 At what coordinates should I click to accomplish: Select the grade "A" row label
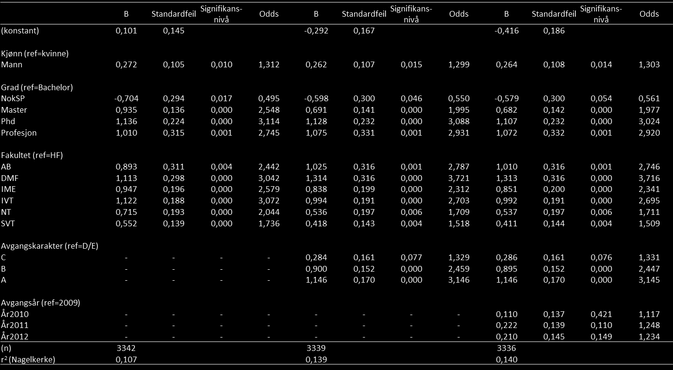[x=4, y=280]
